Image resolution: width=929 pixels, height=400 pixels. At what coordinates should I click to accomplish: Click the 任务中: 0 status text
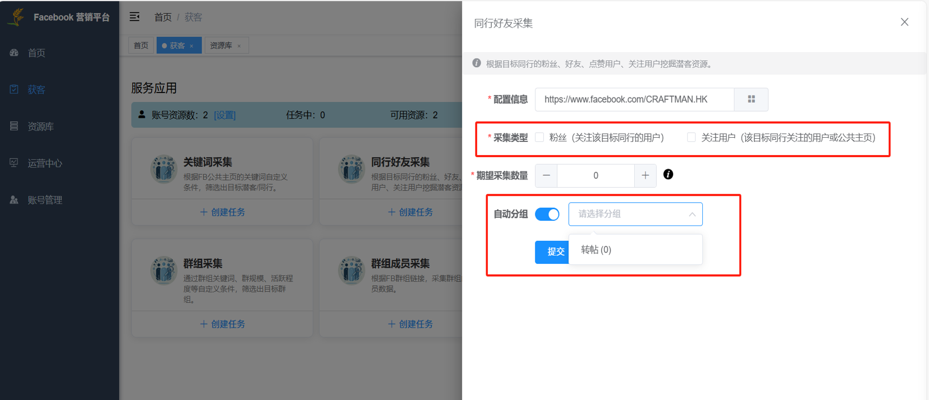point(305,115)
